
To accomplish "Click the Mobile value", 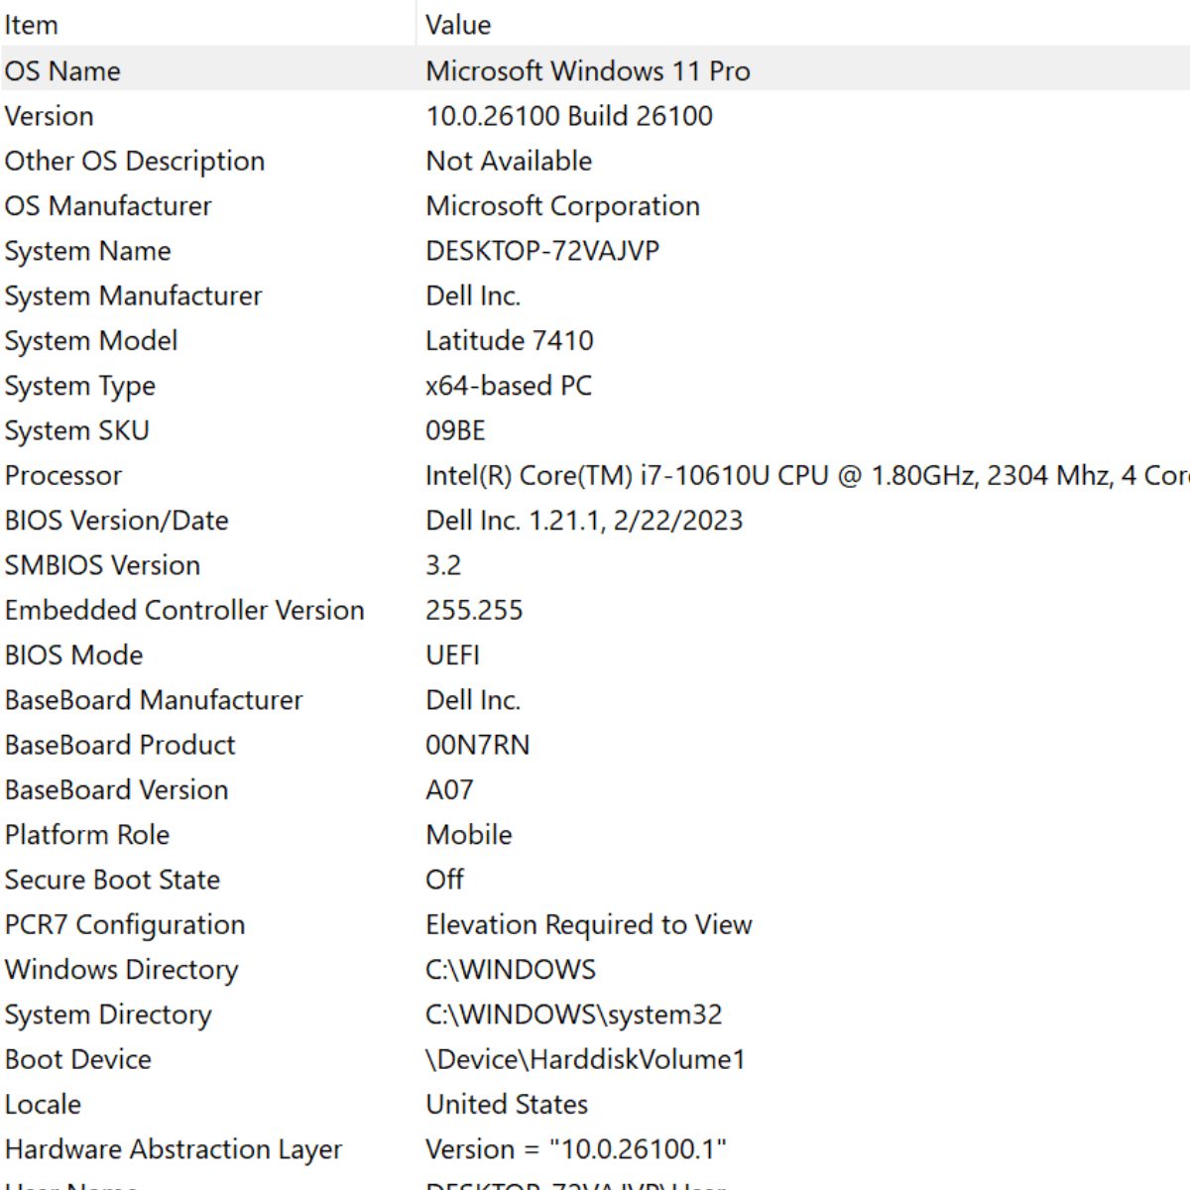I will [469, 835].
